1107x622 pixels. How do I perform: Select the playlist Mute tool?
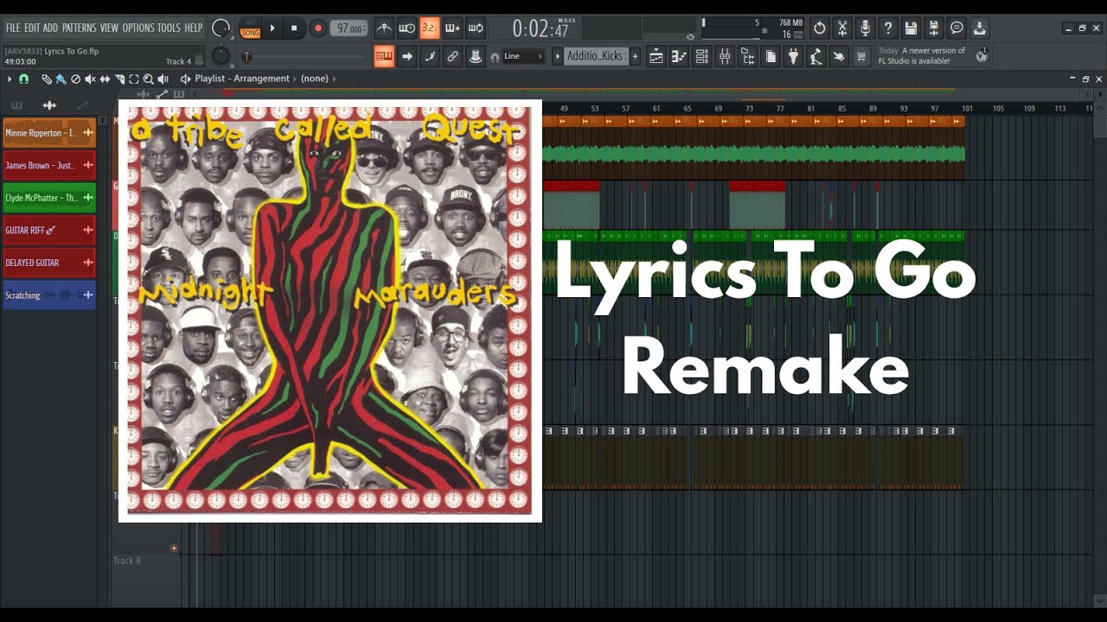[x=90, y=79]
